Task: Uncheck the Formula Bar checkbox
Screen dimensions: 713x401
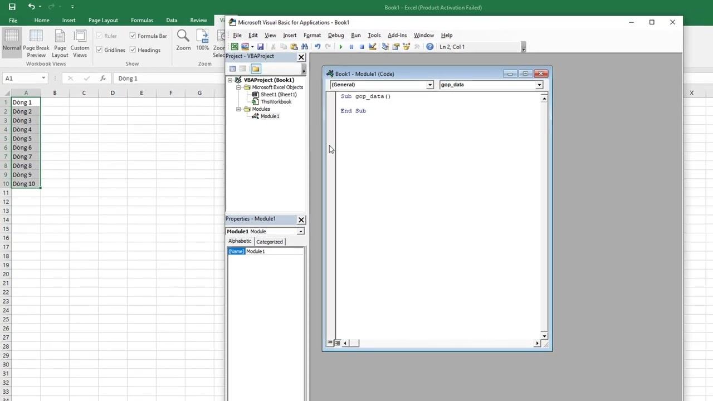Action: 133,36
